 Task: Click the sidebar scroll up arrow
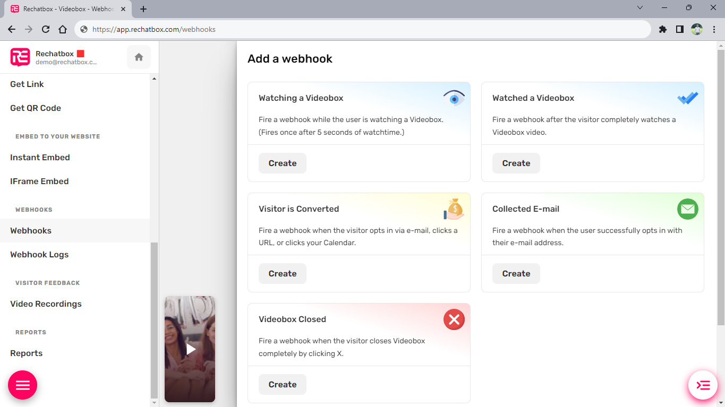point(155,79)
